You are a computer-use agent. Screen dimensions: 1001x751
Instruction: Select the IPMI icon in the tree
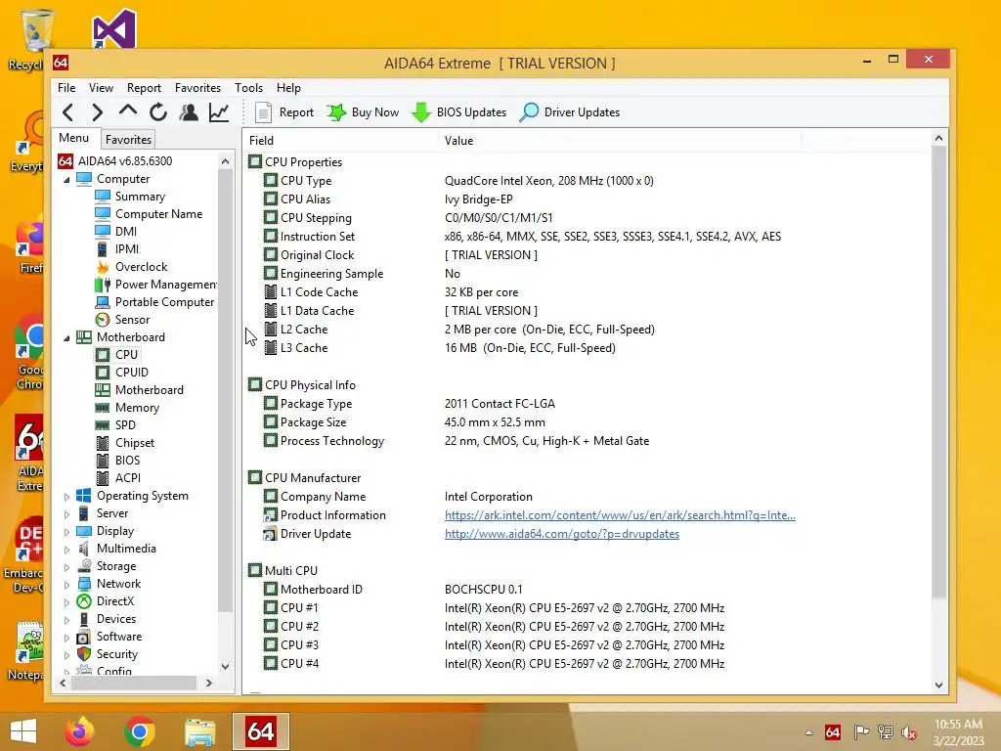[x=102, y=249]
